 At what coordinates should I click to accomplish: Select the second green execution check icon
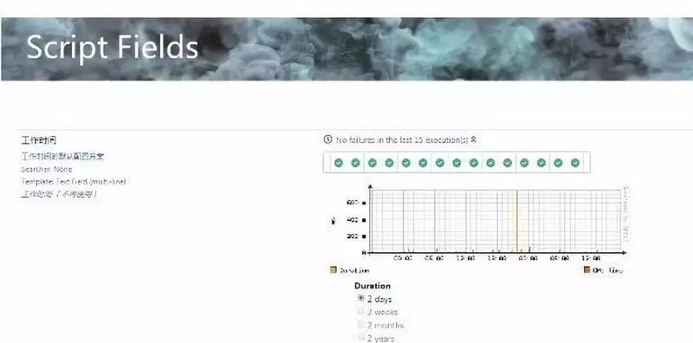pos(355,163)
